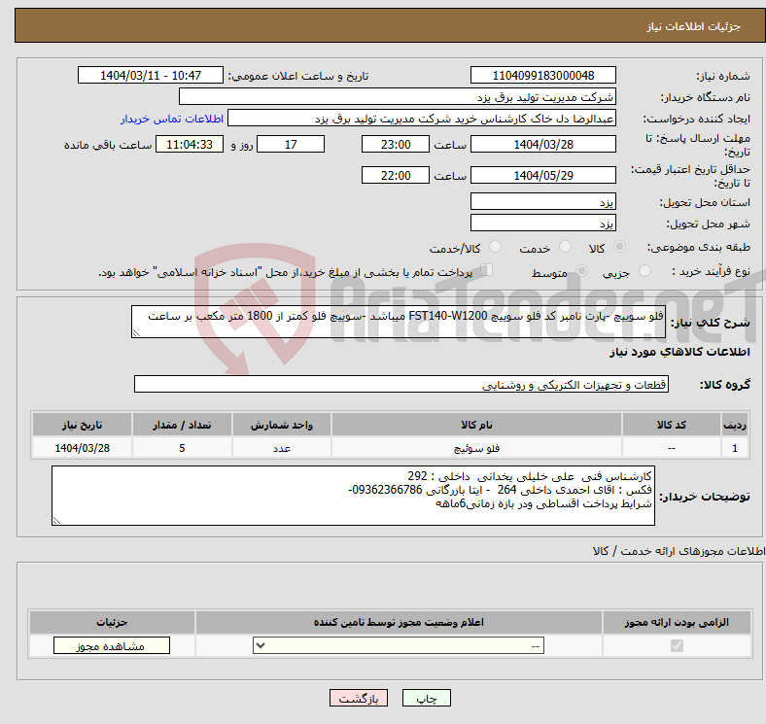This screenshot has width=766, height=724.
Task: Open the اطلاعات تماس خریدار link
Action: pyautogui.click(x=172, y=120)
